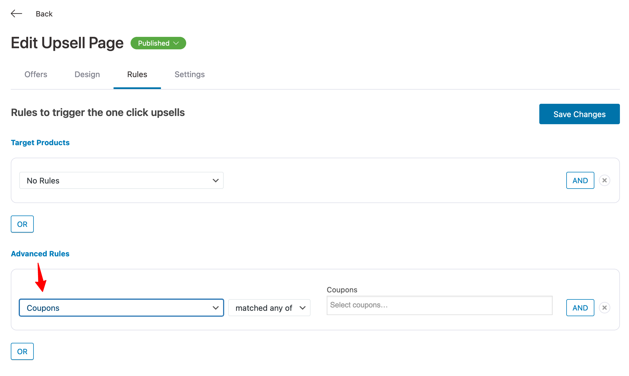Switch to the Offers tab
Viewport: 629px width, 376px height.
pos(36,74)
